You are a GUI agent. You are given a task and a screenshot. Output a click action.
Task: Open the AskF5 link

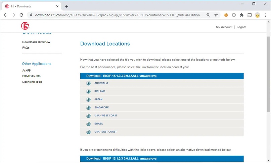27,71
